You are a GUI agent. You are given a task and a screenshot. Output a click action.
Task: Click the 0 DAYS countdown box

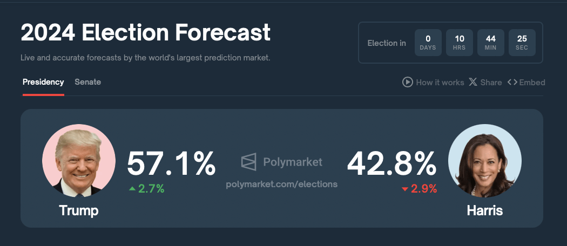tap(428, 43)
